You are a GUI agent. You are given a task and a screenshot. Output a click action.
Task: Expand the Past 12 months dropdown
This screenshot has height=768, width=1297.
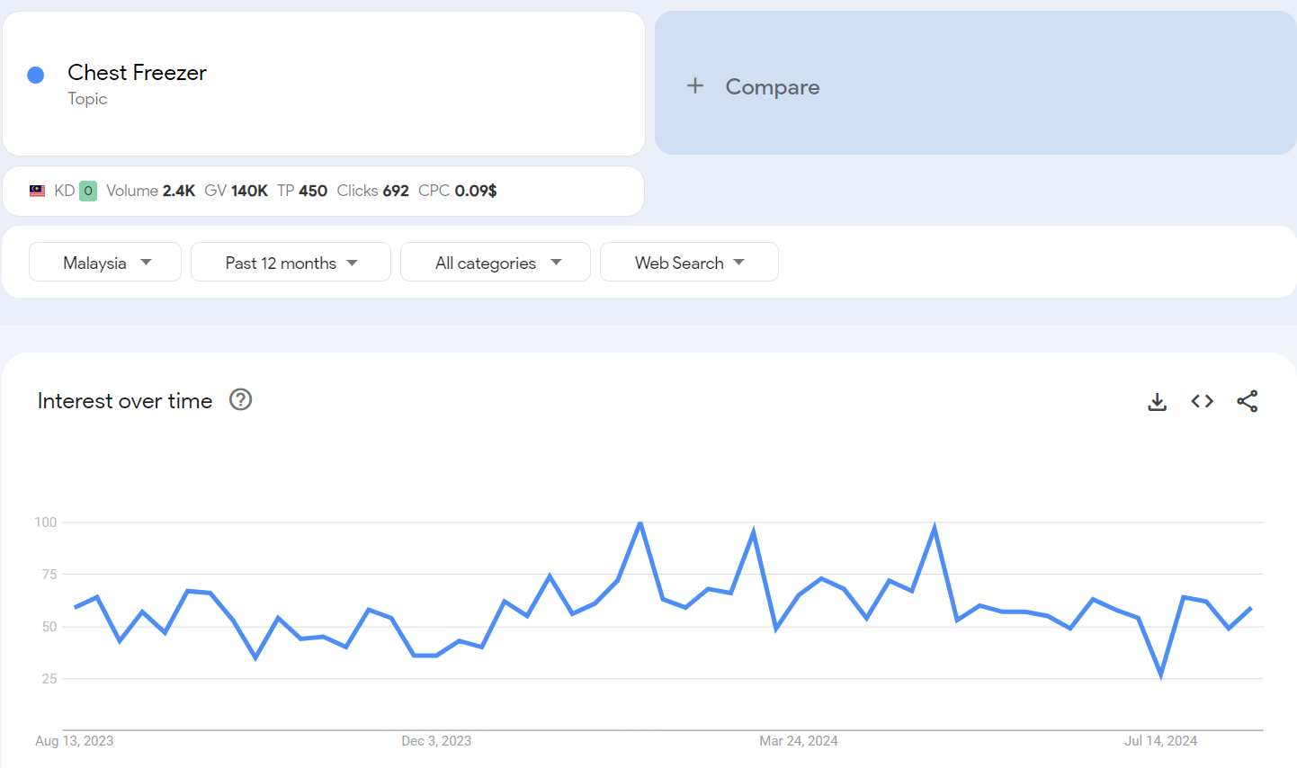291,263
